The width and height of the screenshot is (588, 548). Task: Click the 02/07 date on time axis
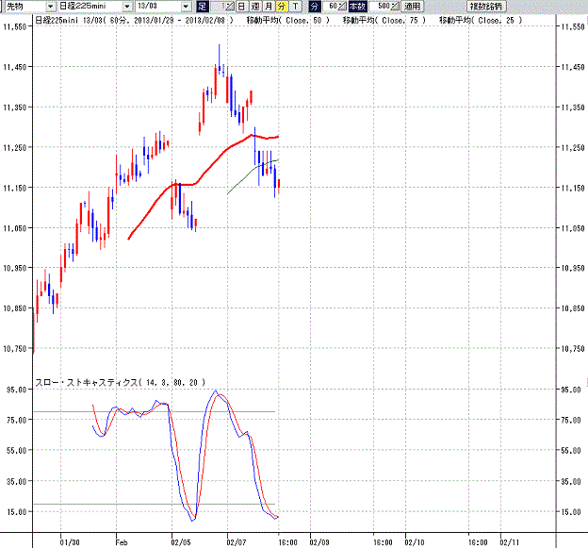(x=237, y=542)
